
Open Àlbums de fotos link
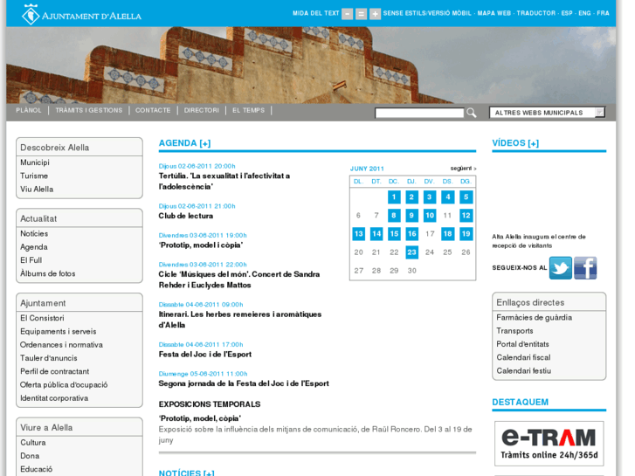48,274
